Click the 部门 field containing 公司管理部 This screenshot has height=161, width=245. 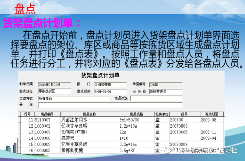point(110,85)
